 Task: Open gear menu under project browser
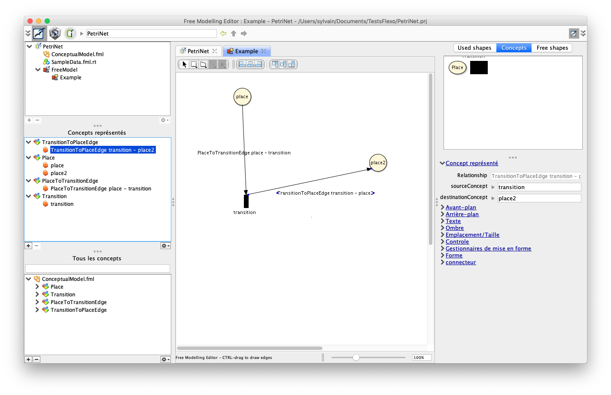coord(165,120)
